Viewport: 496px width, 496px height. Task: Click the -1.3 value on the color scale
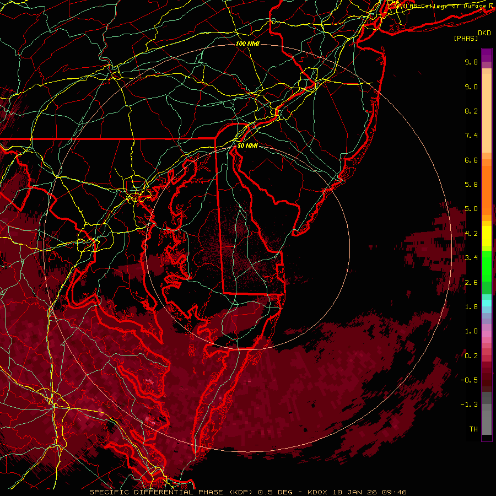click(469, 405)
